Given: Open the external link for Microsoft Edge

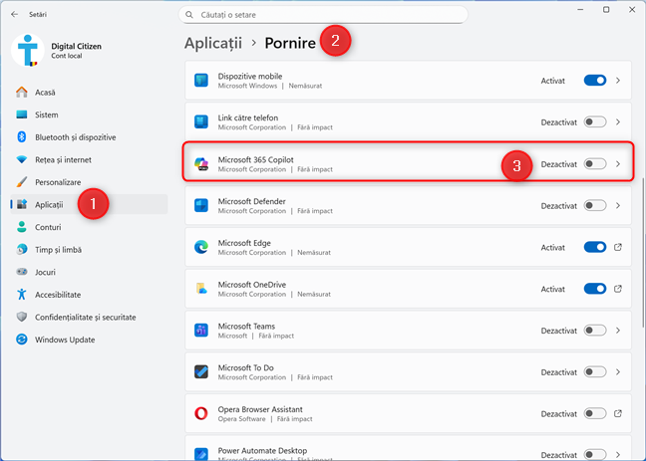Looking at the screenshot, I should (x=617, y=247).
